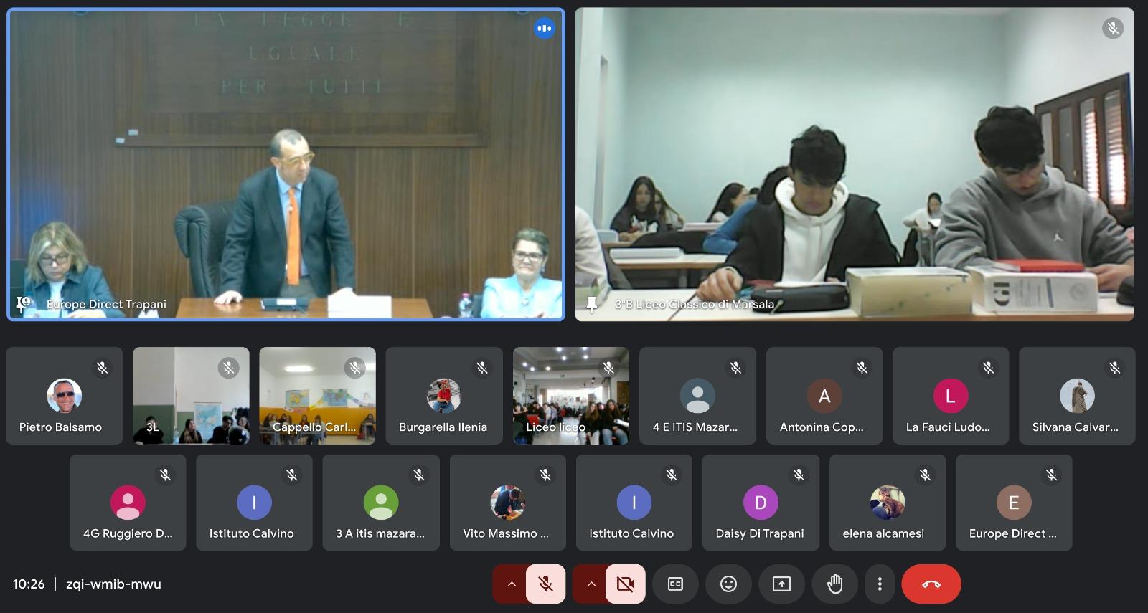Click pin icon on Liceo Classico di Marsala tile
Viewport: 1148px width, 613px height.
tap(592, 305)
